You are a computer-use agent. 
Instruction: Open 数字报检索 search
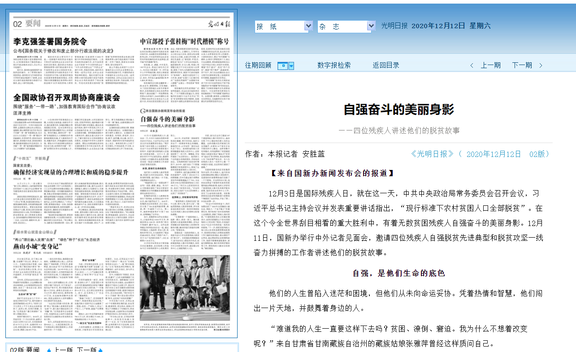pyautogui.click(x=334, y=65)
